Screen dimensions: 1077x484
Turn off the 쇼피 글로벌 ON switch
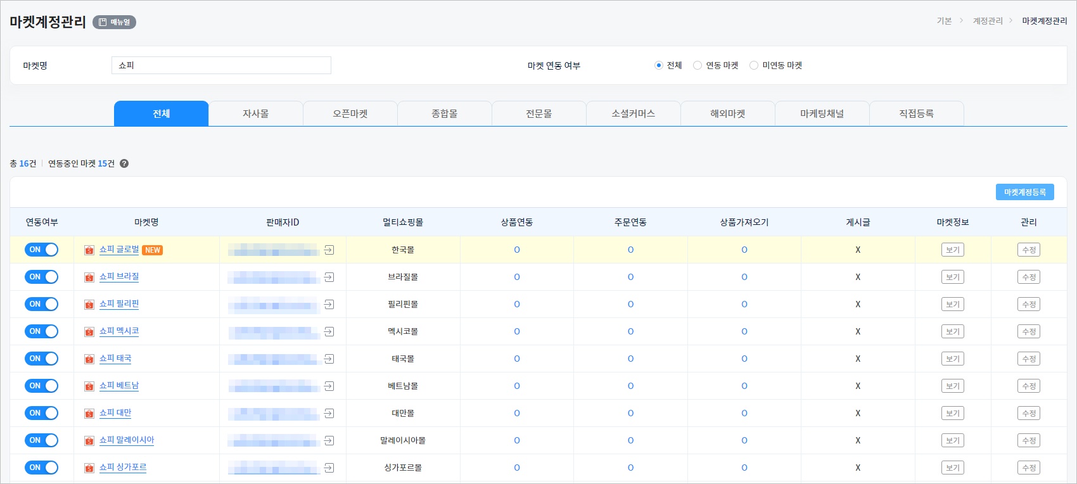pos(42,250)
